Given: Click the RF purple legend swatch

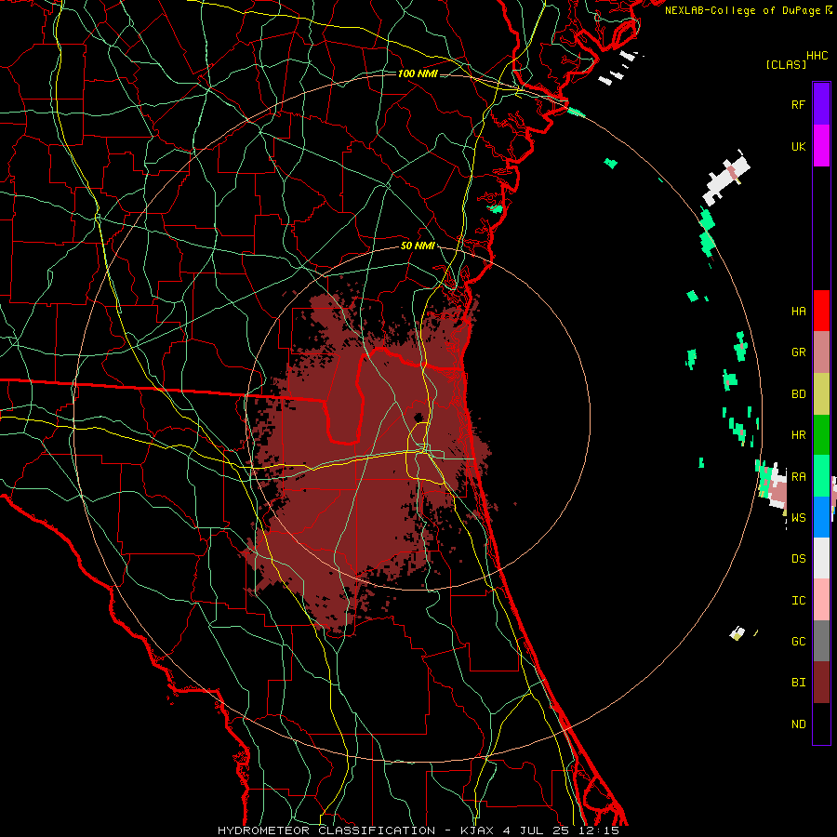Looking at the screenshot, I should (x=821, y=104).
